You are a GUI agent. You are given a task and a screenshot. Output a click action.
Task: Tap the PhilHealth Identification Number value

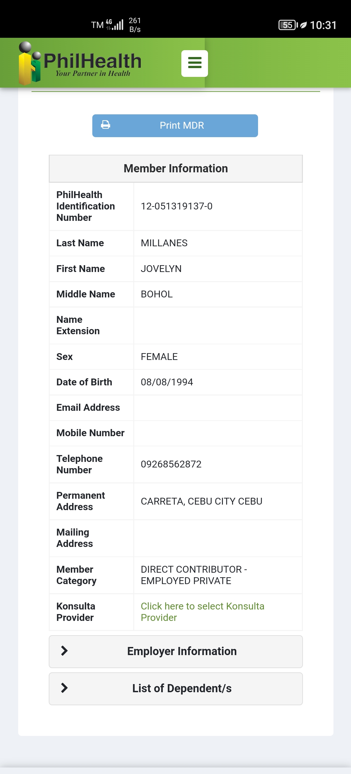(x=176, y=206)
